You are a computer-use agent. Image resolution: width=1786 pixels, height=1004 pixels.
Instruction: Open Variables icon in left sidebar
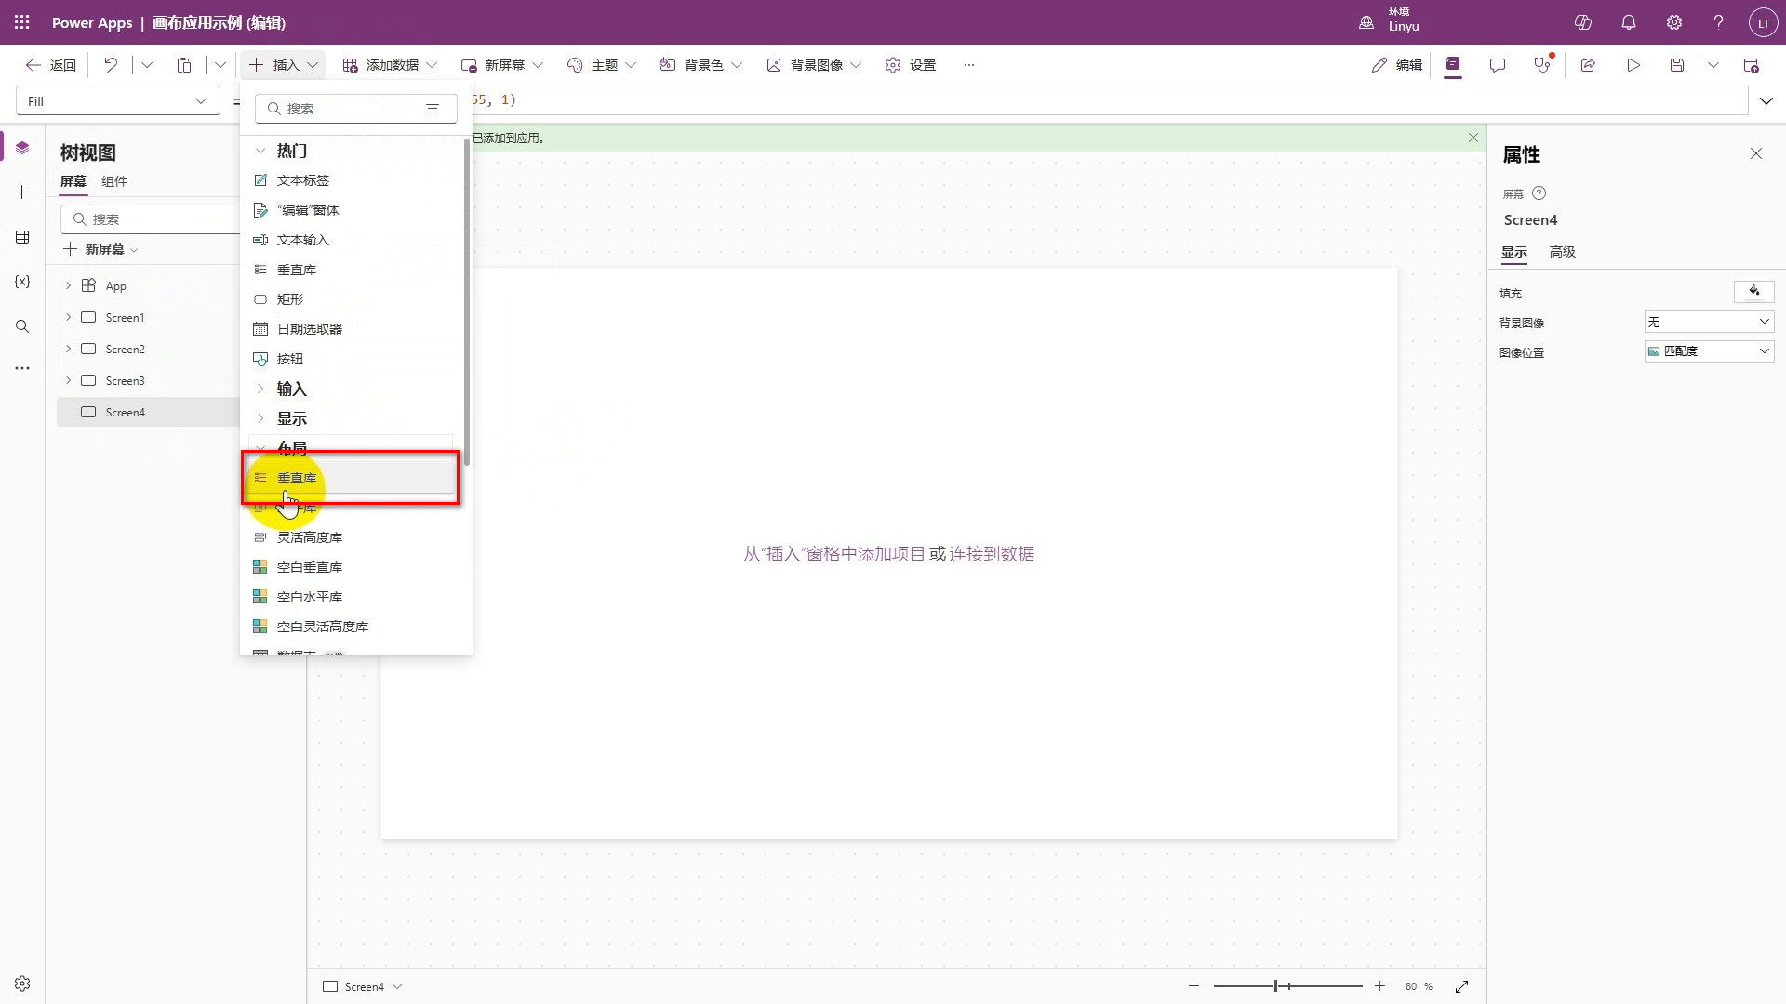pyautogui.click(x=22, y=281)
